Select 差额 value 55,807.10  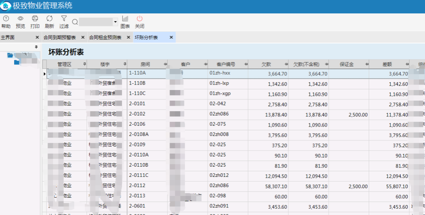click(397, 187)
